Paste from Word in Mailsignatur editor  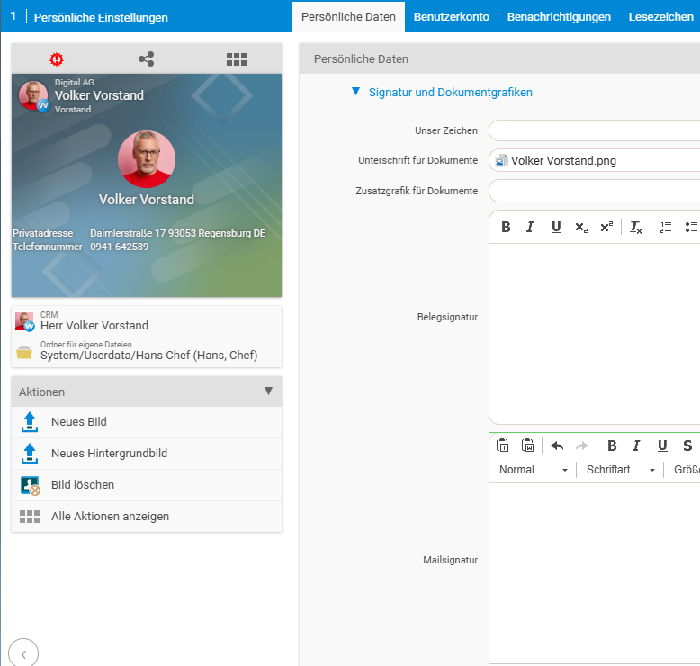coord(527,445)
